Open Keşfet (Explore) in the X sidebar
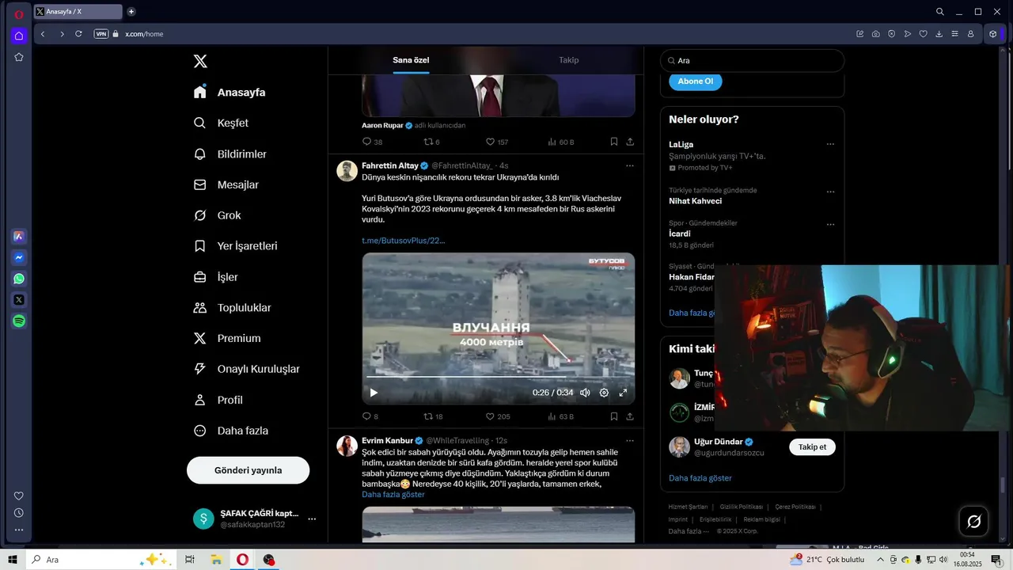Image resolution: width=1013 pixels, height=570 pixels. [x=221, y=123]
